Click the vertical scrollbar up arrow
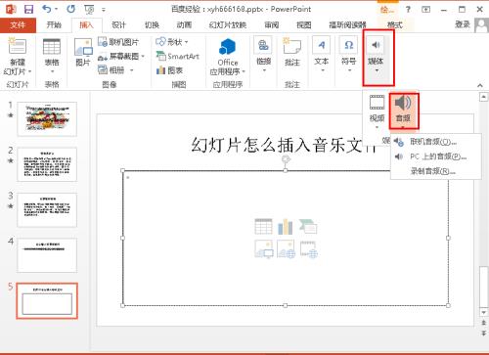Screen dimensions: 489x355 483,97
